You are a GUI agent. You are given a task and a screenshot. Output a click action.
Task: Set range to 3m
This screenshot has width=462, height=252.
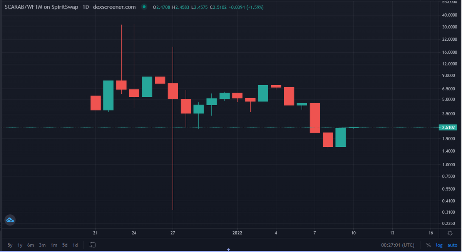42,245
